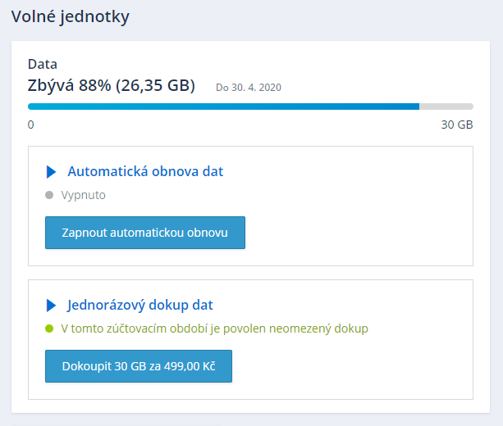Viewport: 503px width, 426px height.
Task: Expand the triangle beside Jednorázový dokup dat
Action: pos(51,306)
